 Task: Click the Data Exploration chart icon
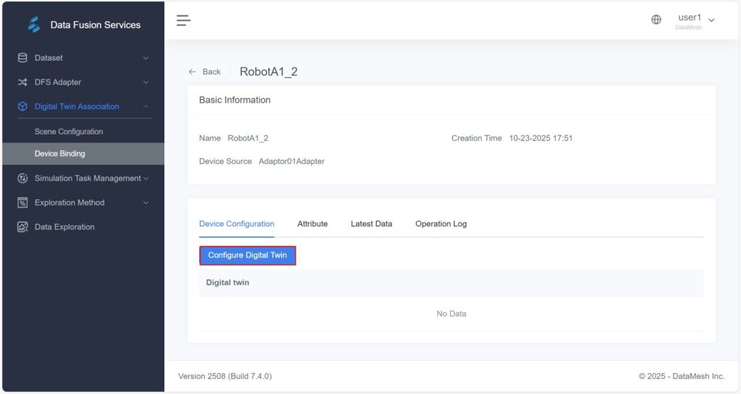[22, 227]
